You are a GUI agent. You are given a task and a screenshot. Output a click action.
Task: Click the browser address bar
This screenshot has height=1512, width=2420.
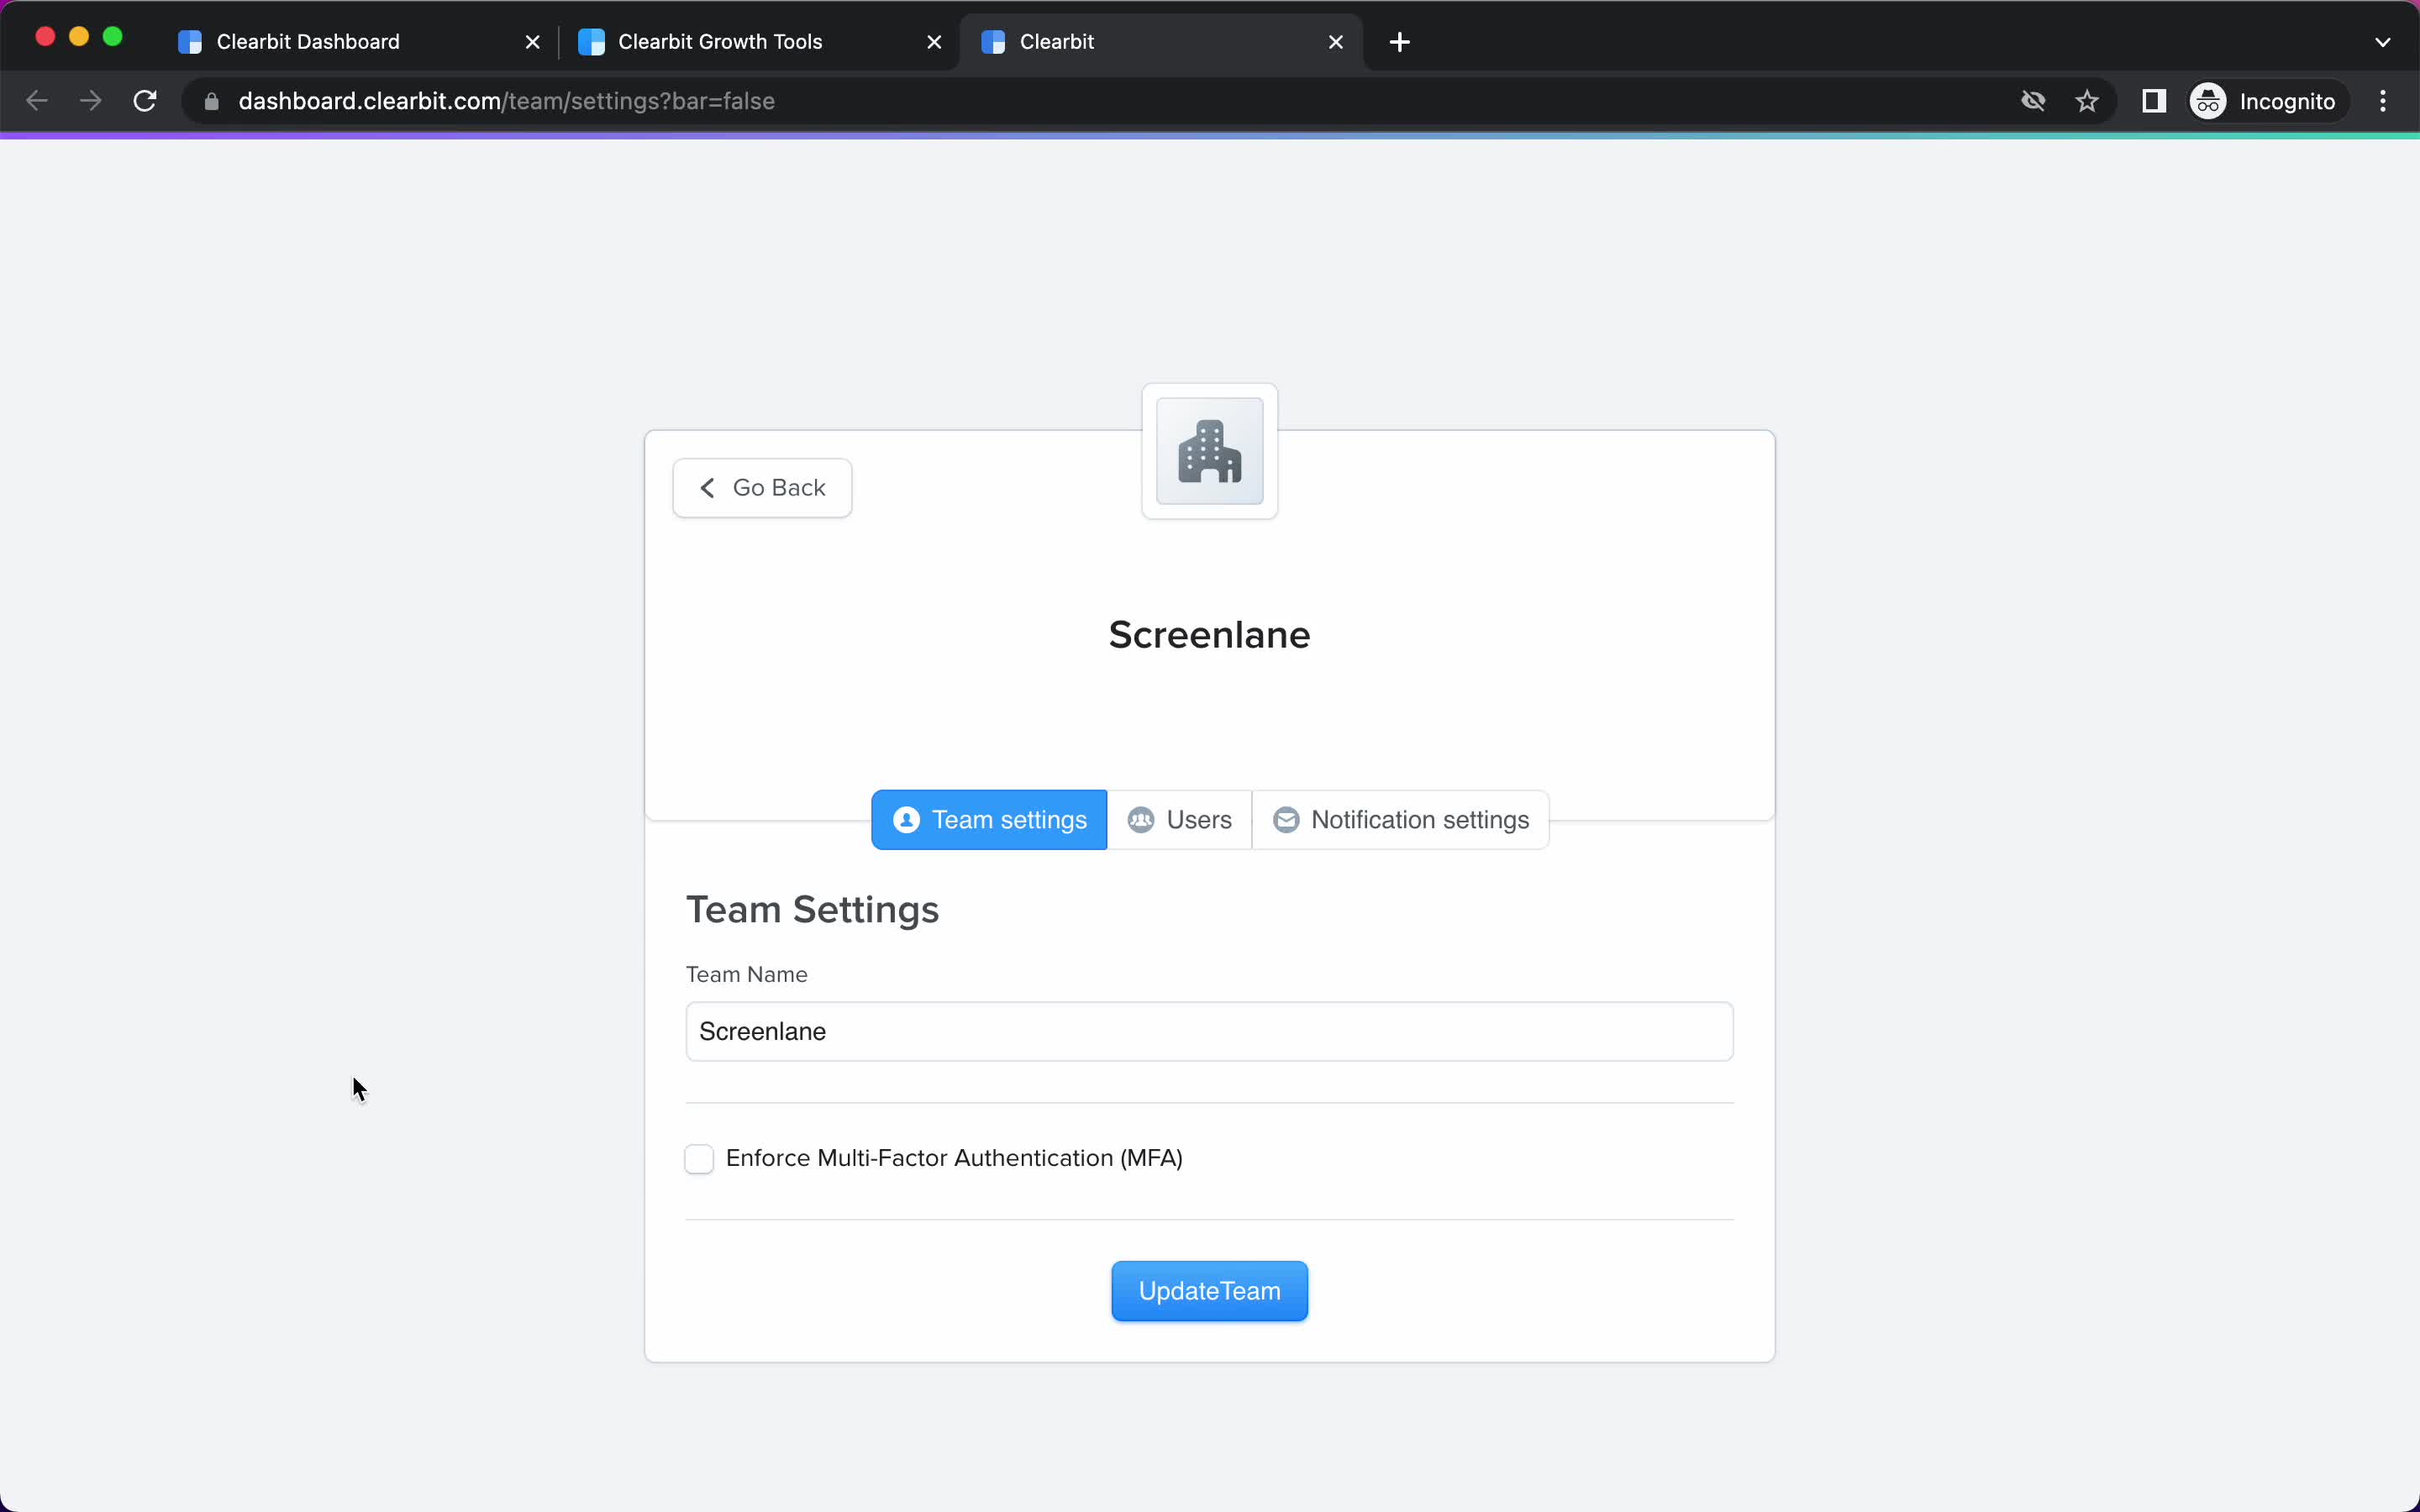pos(505,101)
